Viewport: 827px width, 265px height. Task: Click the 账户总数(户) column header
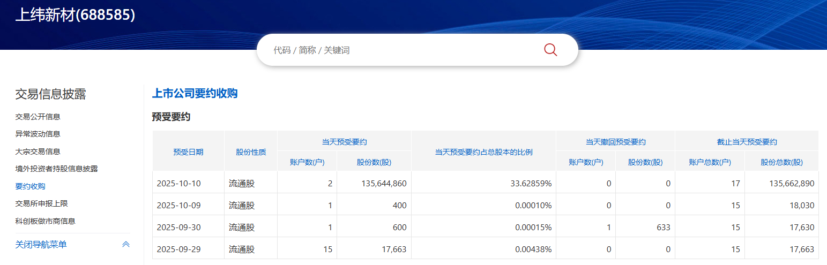[x=710, y=162]
